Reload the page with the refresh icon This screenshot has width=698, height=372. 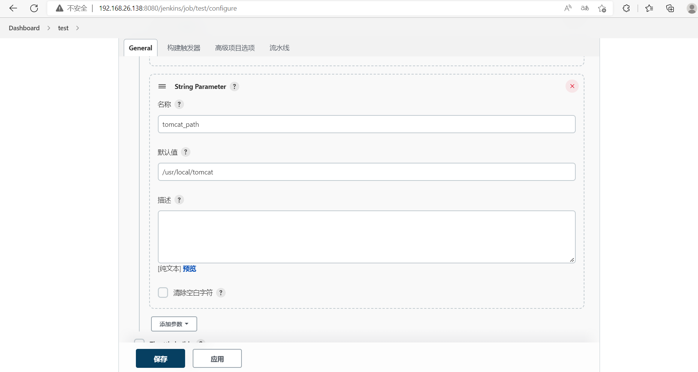[34, 8]
